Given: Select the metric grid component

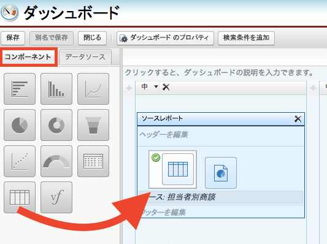Looking at the screenshot, I should click(93, 161).
